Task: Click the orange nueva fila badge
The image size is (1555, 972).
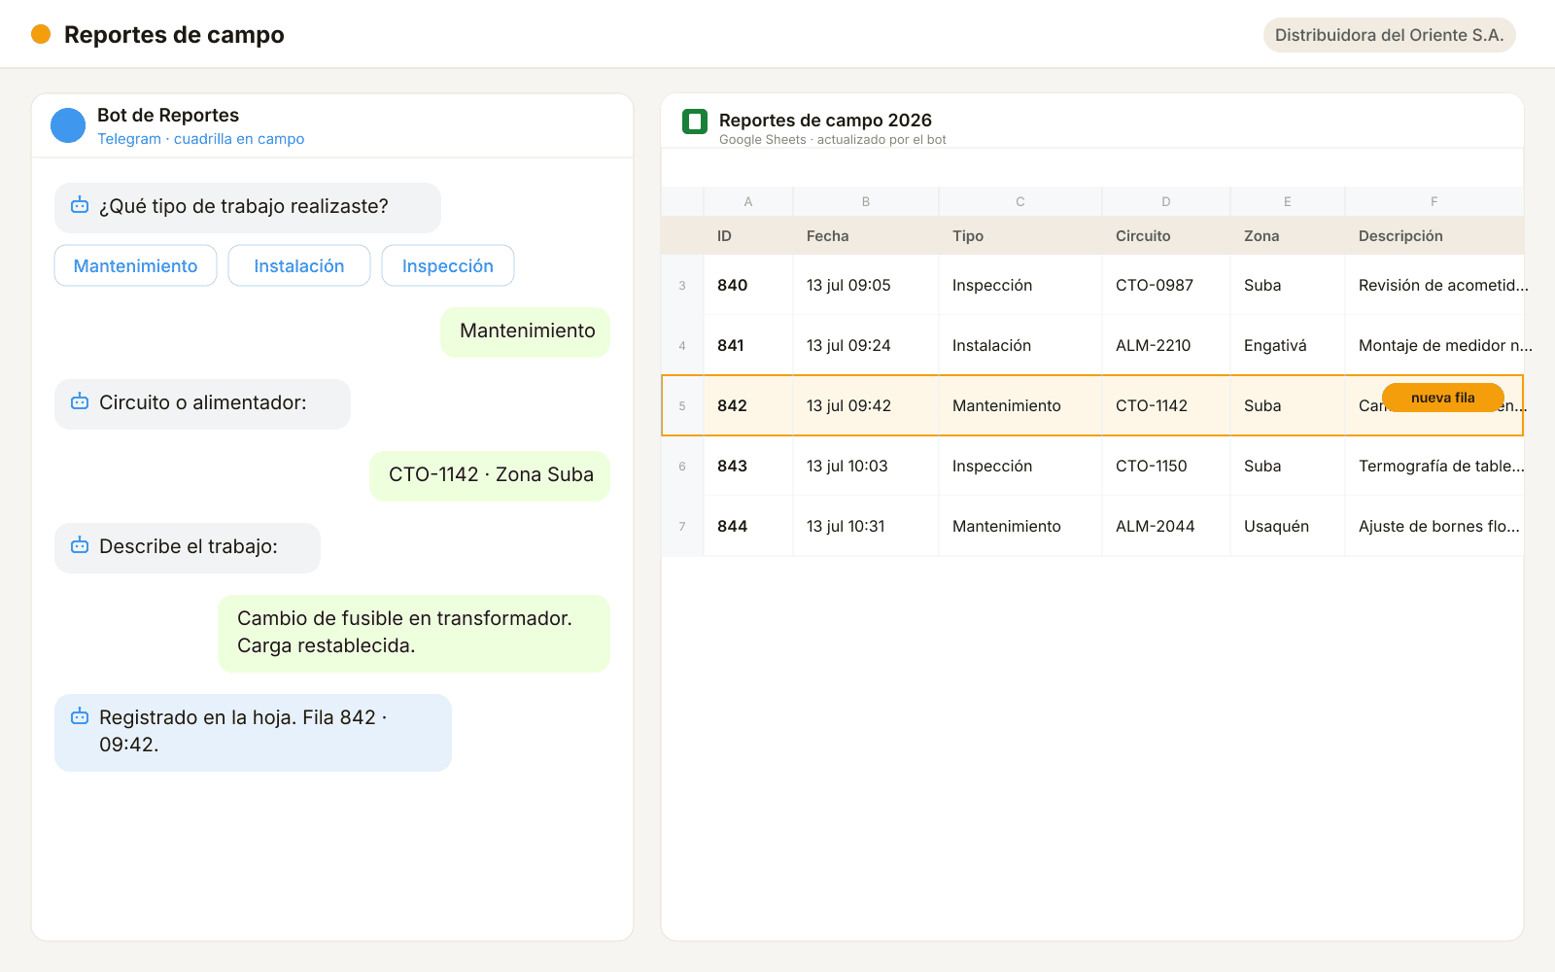Action: [x=1443, y=398]
